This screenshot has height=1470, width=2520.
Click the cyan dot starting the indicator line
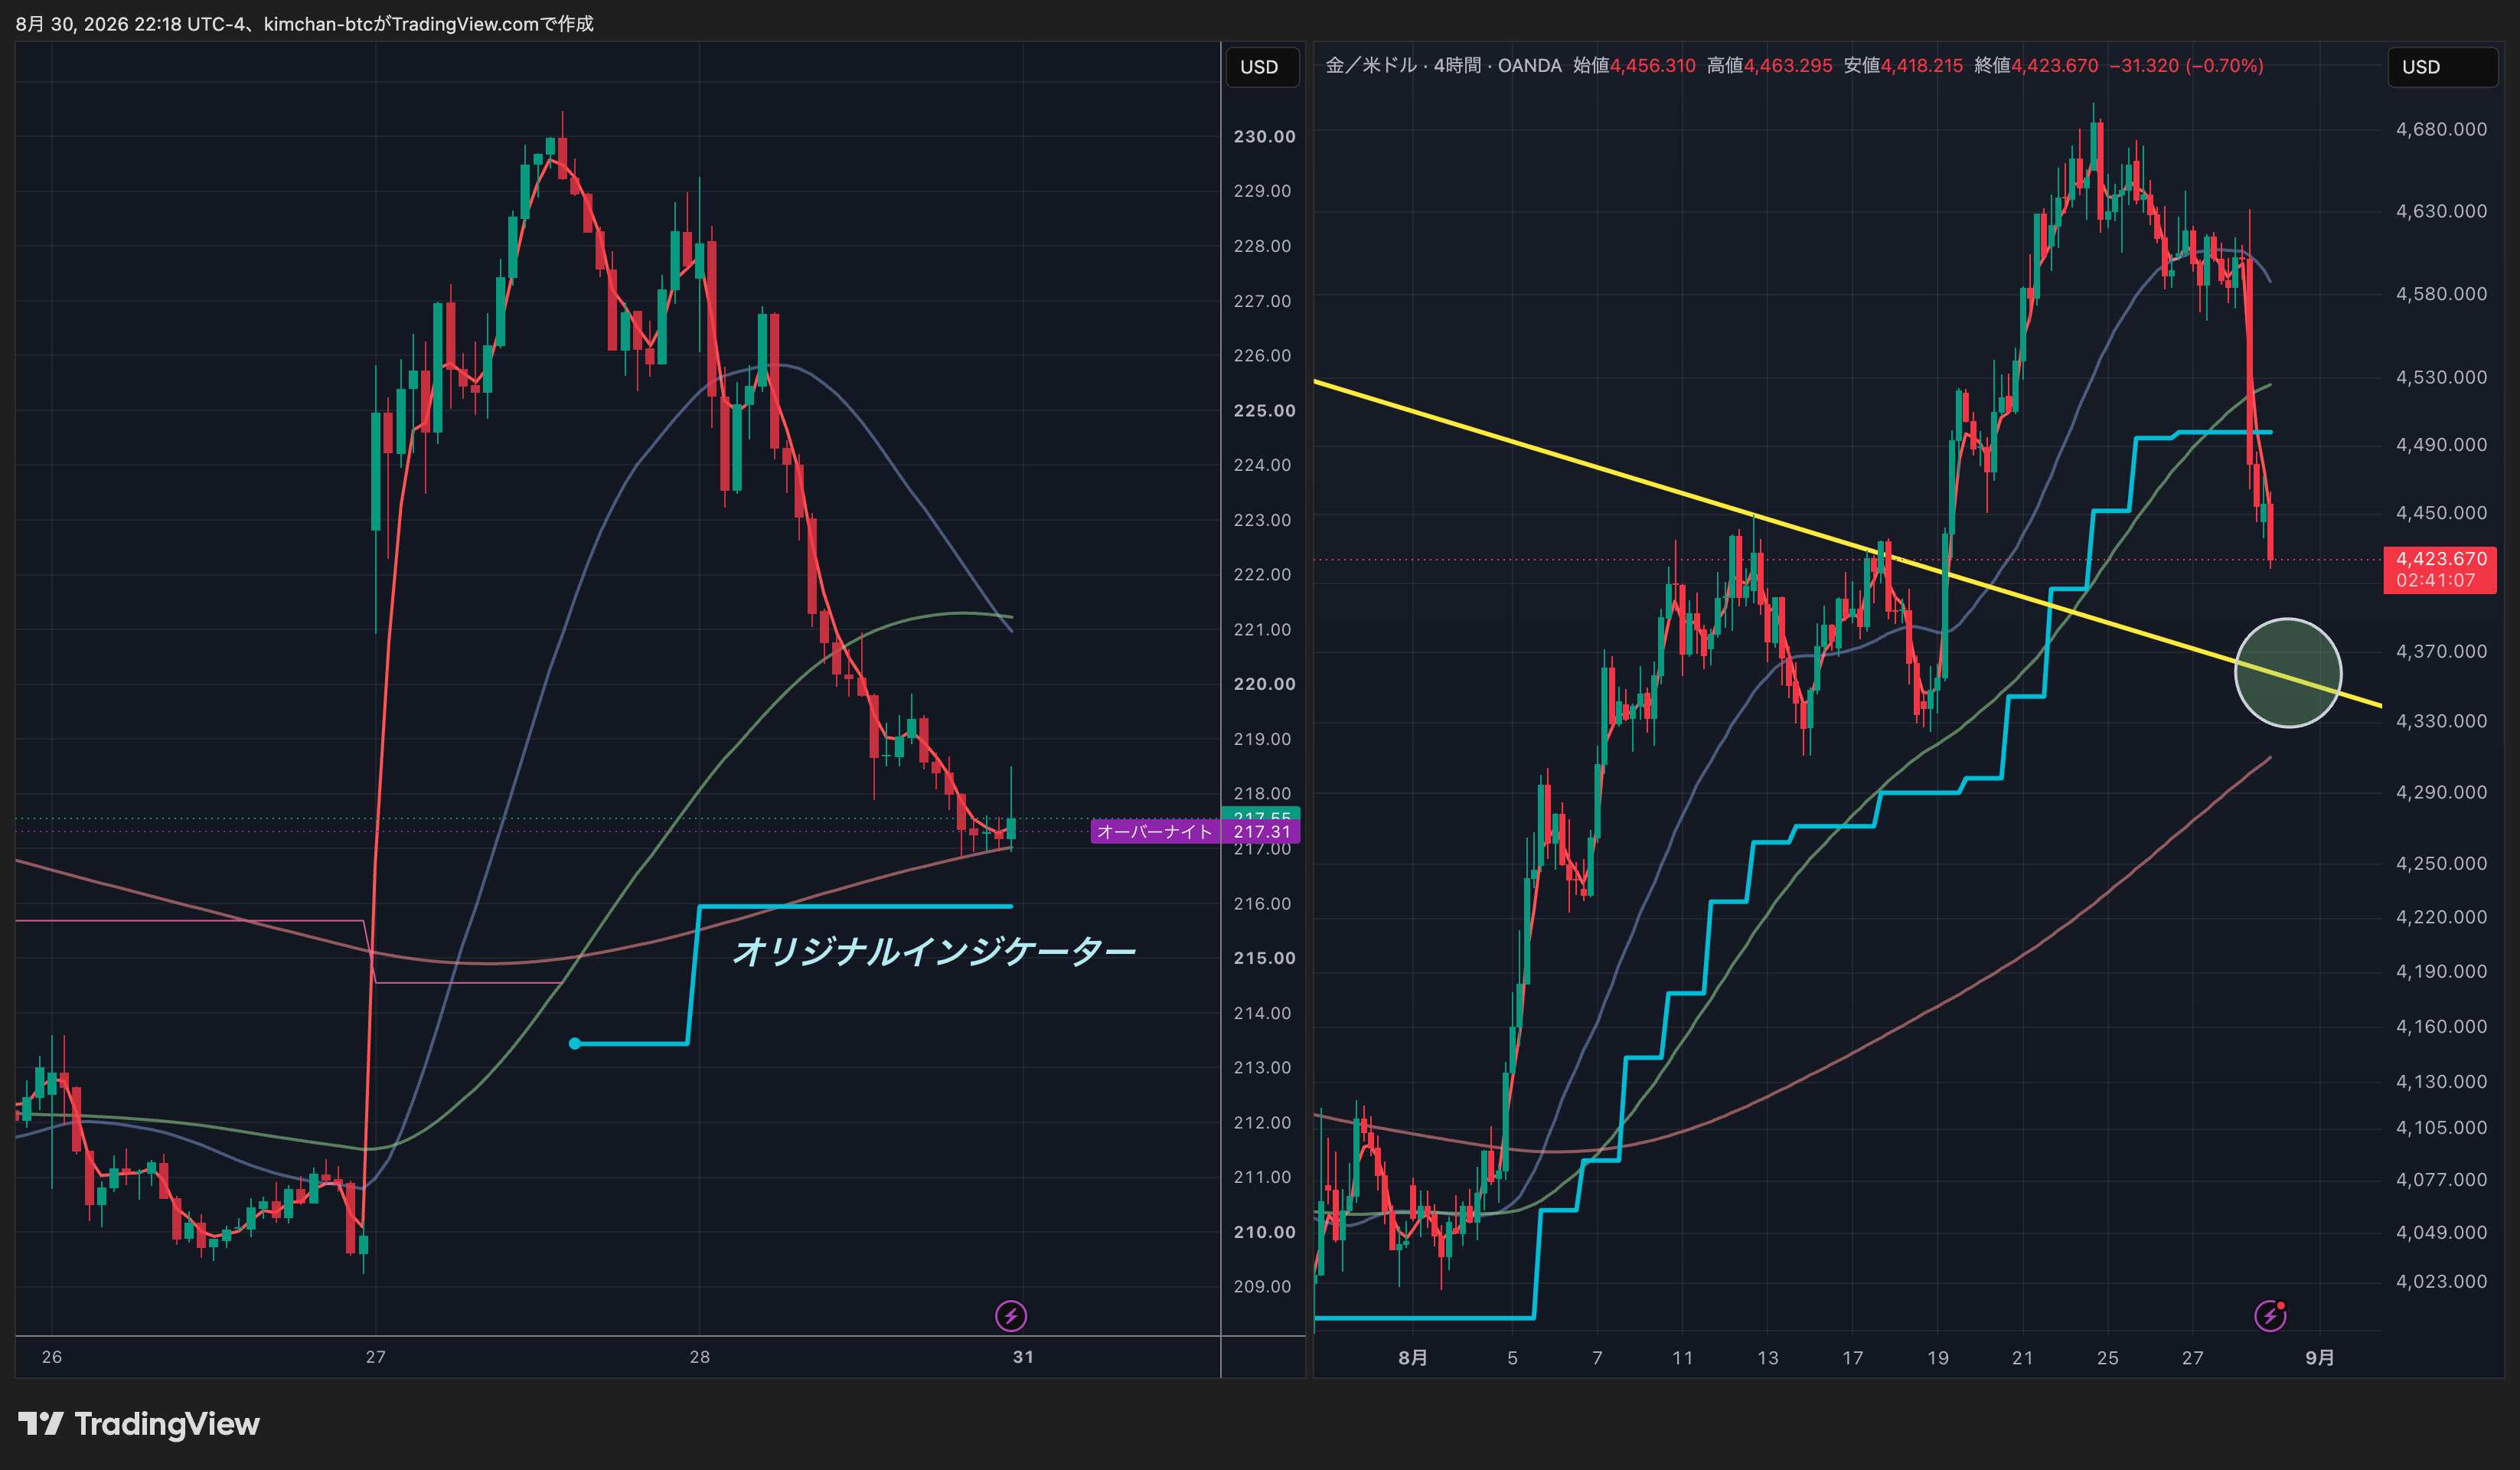574,1044
